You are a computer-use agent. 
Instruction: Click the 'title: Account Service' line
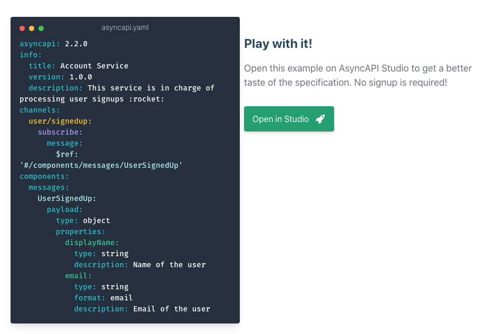(x=78, y=66)
